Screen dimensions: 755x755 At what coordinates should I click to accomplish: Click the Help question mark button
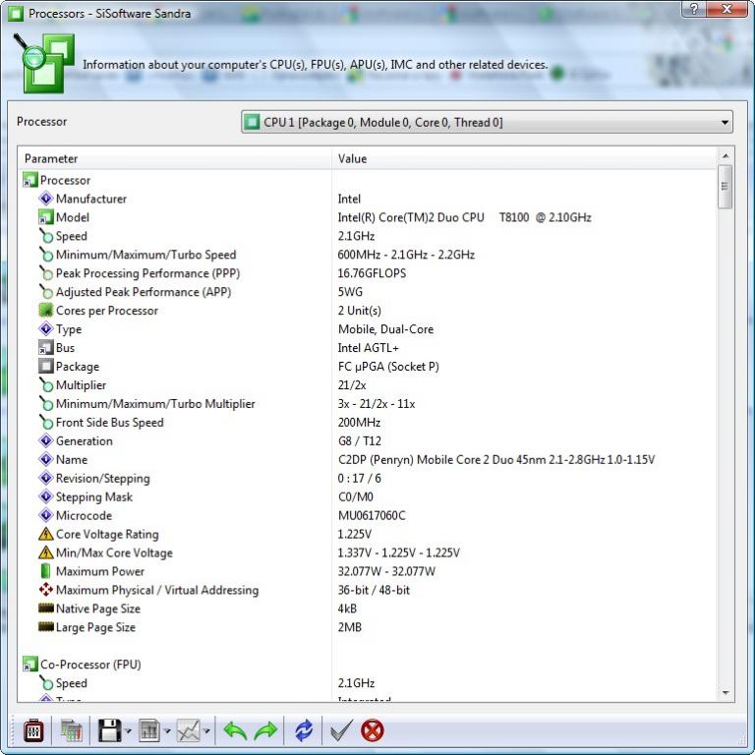[x=694, y=9]
